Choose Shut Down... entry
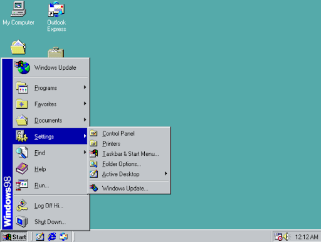This screenshot has height=242, width=321. click(x=50, y=221)
